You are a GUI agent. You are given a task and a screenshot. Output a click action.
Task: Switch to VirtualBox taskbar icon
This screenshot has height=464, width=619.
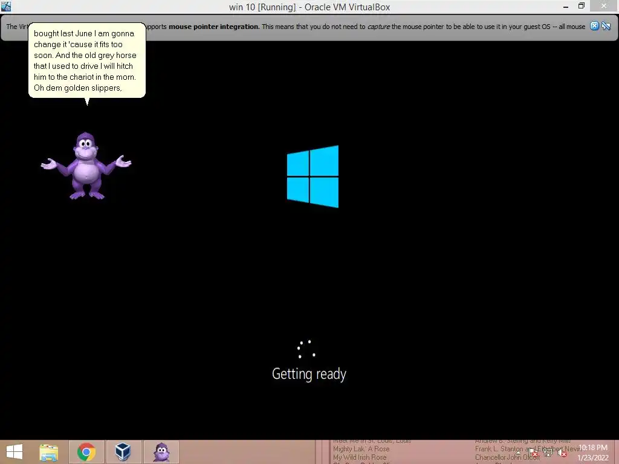123,452
